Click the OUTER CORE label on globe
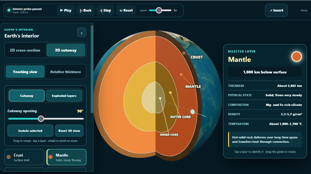The image size is (311, 174). click(181, 117)
